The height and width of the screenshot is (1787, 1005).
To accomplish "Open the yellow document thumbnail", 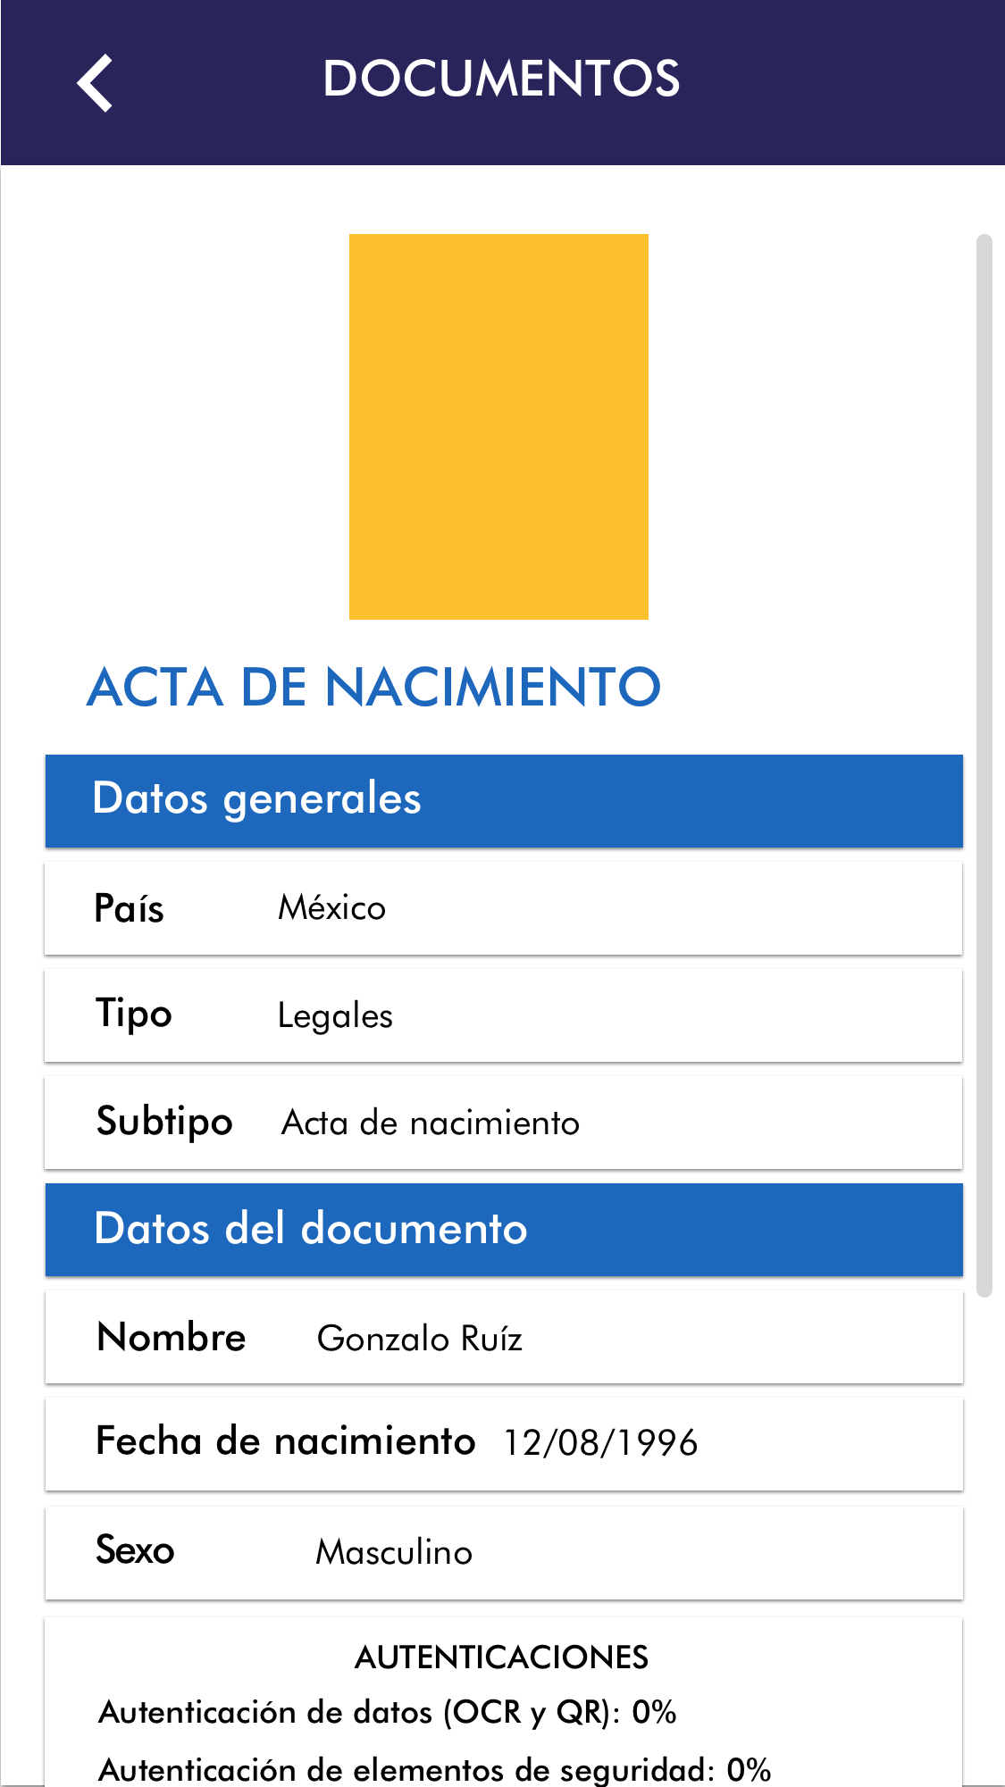I will click(x=498, y=426).
